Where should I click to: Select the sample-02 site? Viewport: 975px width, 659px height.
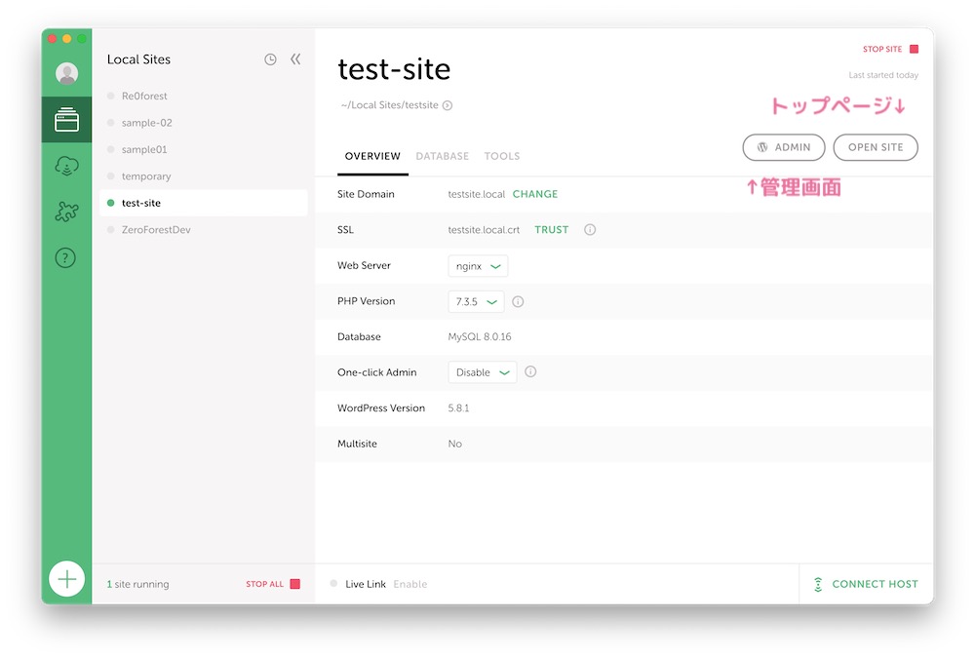[x=204, y=123]
